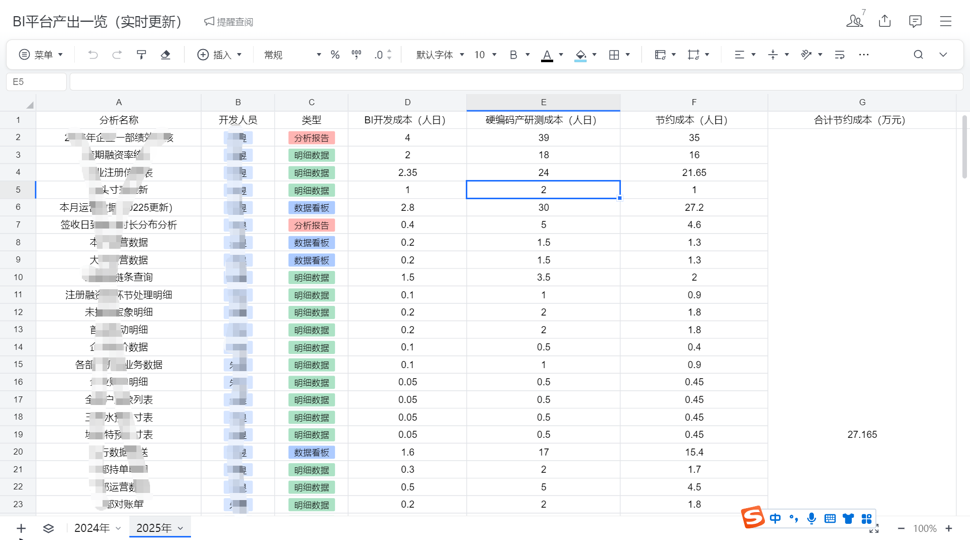Select the format painter tool
970x540 pixels.
[x=141, y=55]
